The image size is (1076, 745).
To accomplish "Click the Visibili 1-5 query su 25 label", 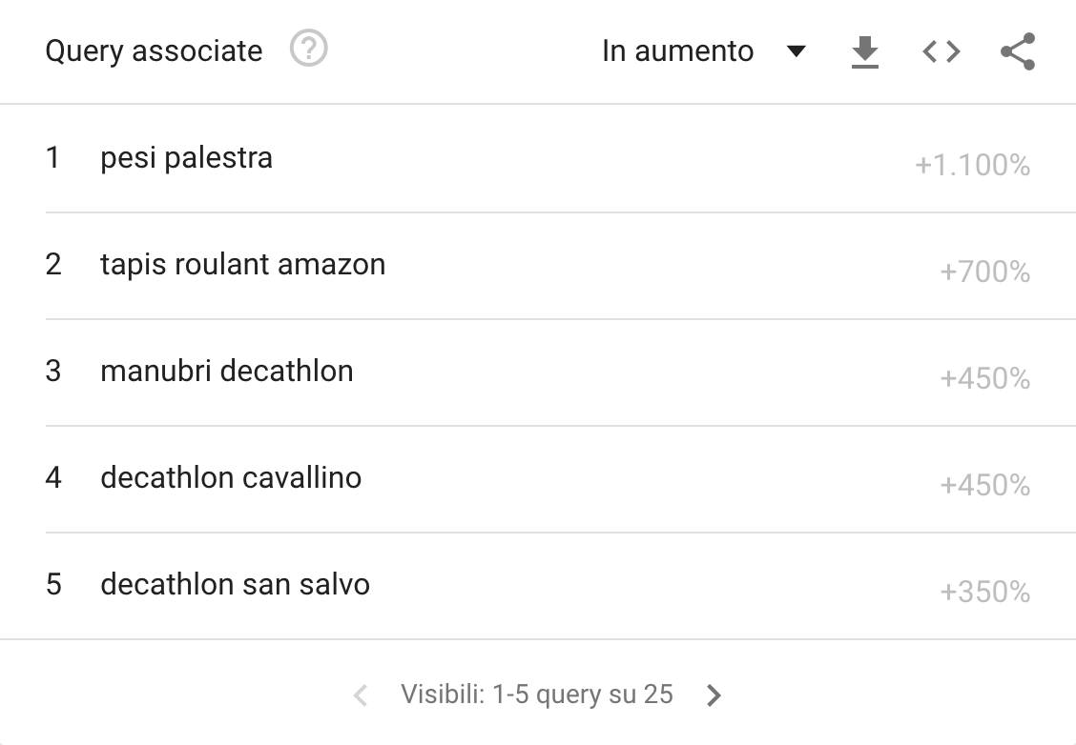I will coord(537,695).
